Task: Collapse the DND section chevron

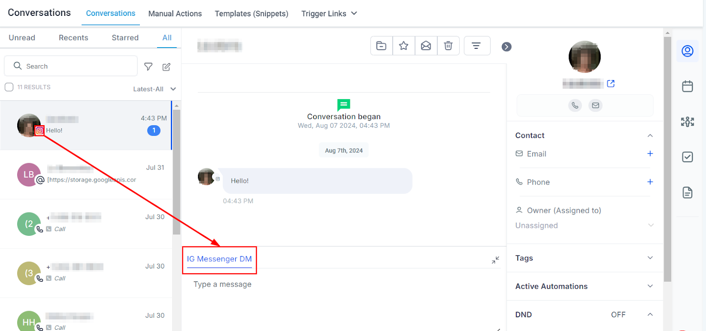Action: point(650,314)
